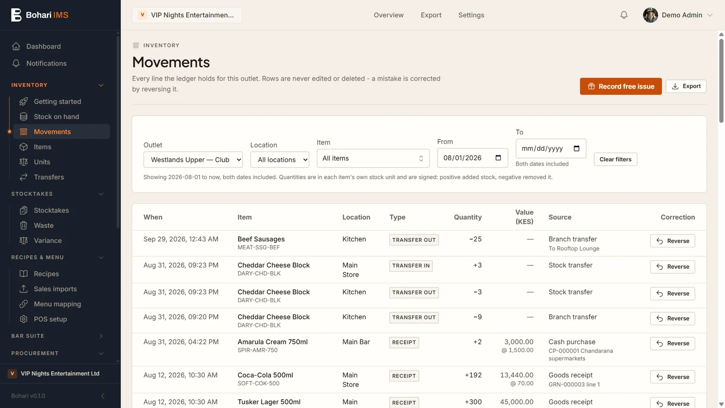Click the Stock on hand database icon
Screen dimensions: 725x408
pyautogui.click(x=24, y=117)
